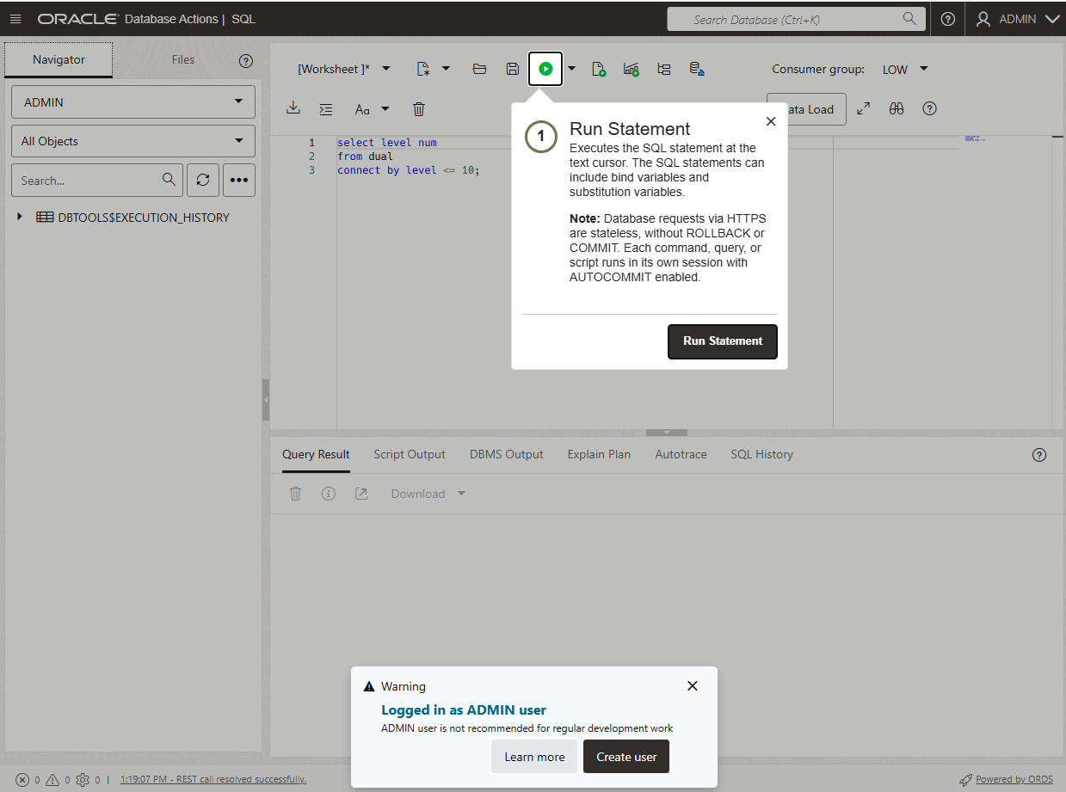Screen dimensions: 1066x792
Task: Switch to the Navigator tab
Action: pyautogui.click(x=59, y=60)
